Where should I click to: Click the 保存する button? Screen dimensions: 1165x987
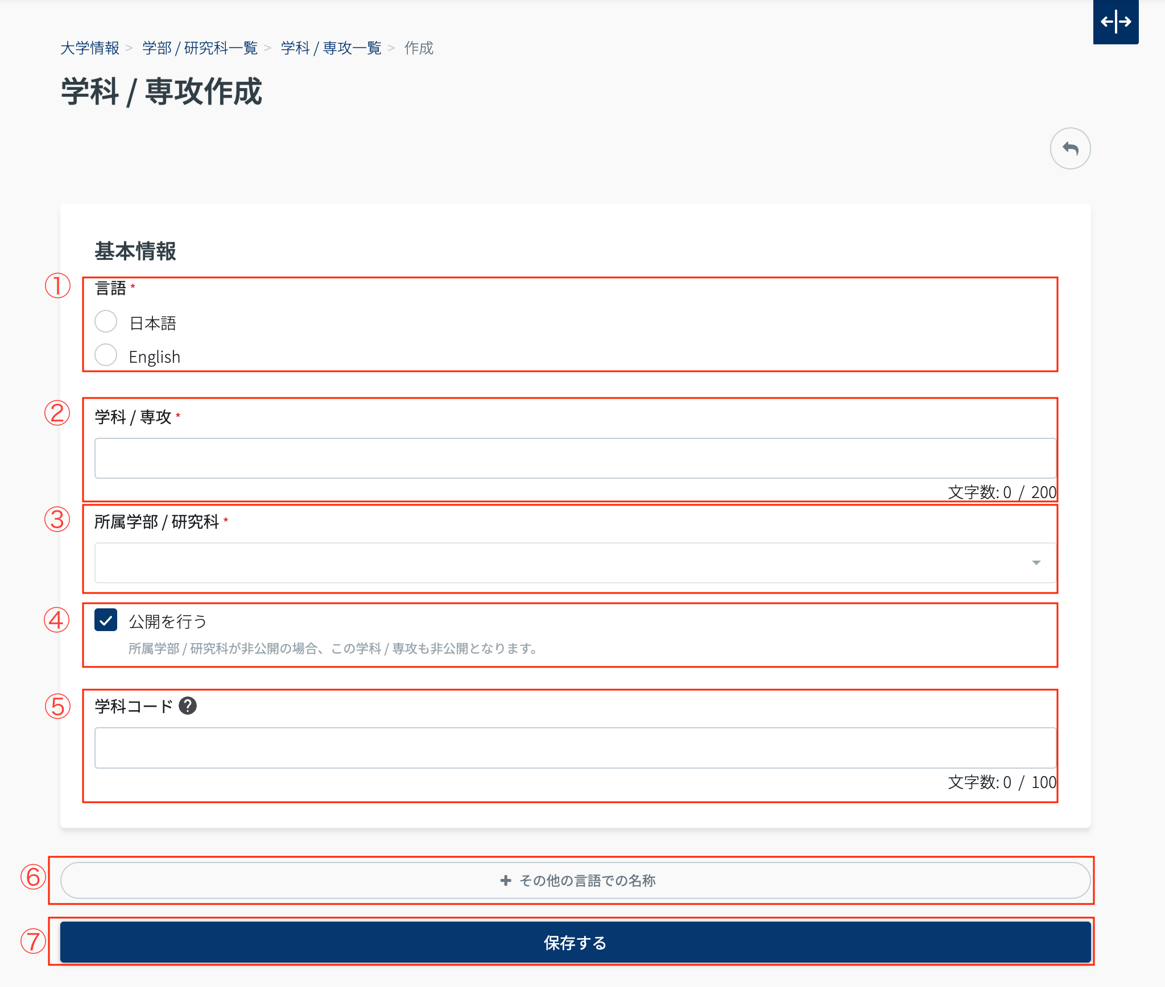pos(575,942)
